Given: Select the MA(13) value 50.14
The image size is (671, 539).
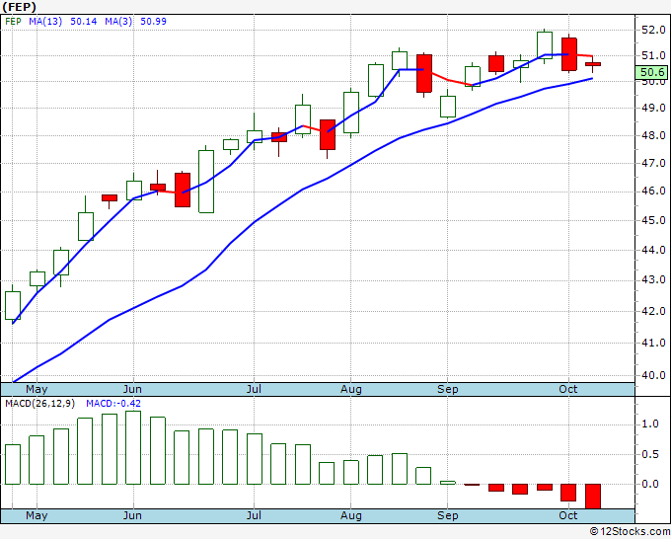Looking at the screenshot, I should [x=84, y=22].
